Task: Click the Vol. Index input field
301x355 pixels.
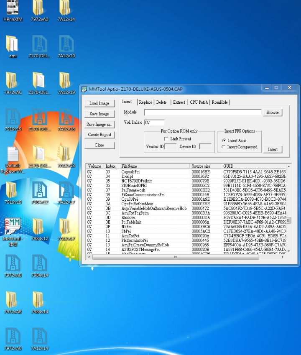Action: (x=154, y=123)
